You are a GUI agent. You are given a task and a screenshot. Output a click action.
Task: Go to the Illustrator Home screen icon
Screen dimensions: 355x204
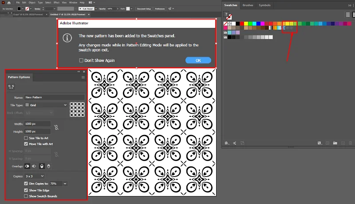(9, 3)
